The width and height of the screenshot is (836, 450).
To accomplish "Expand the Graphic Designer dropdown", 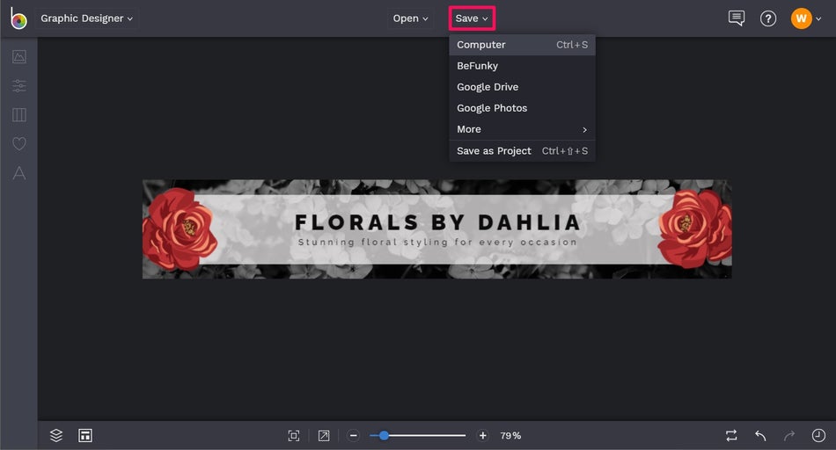I will (x=87, y=18).
